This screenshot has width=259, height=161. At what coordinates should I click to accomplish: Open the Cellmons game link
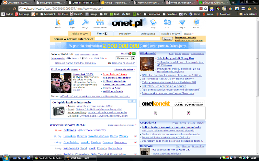(x=70, y=130)
